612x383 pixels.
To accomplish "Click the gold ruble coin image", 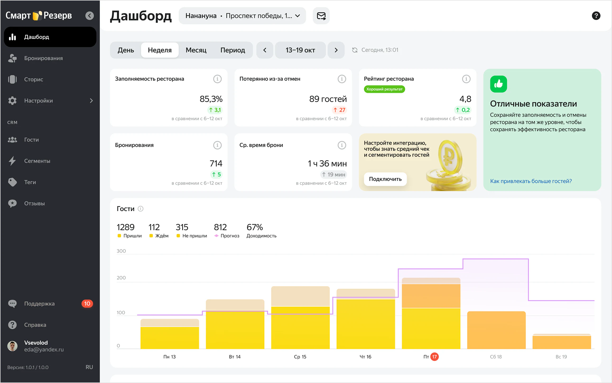I will click(449, 165).
